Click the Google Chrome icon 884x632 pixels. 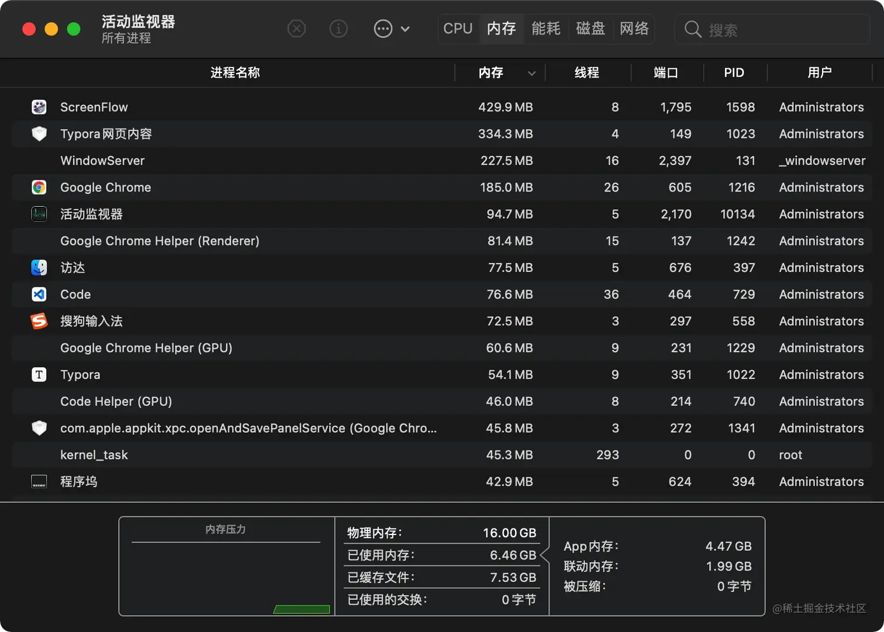39,187
